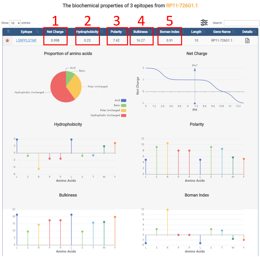Sort by the first column's sort arrows

tap(9, 32)
